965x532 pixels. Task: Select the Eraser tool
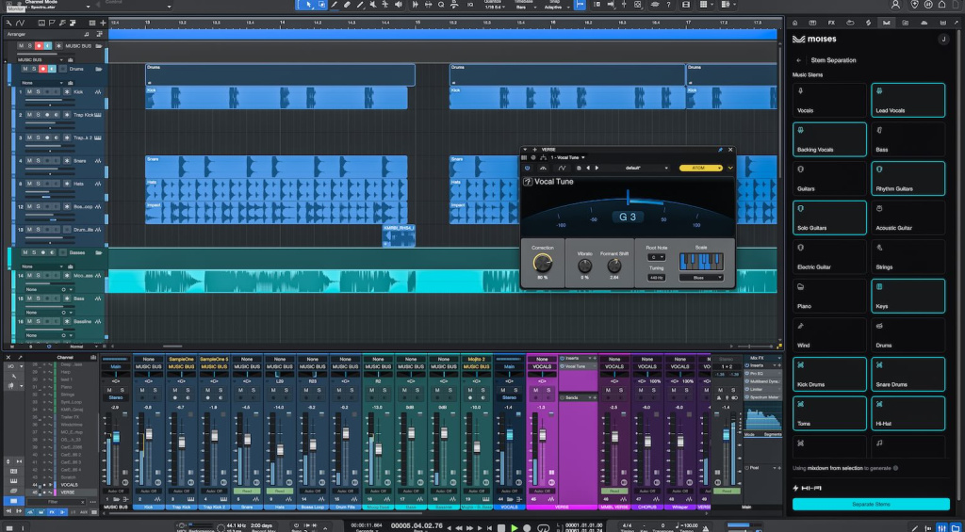pos(347,5)
